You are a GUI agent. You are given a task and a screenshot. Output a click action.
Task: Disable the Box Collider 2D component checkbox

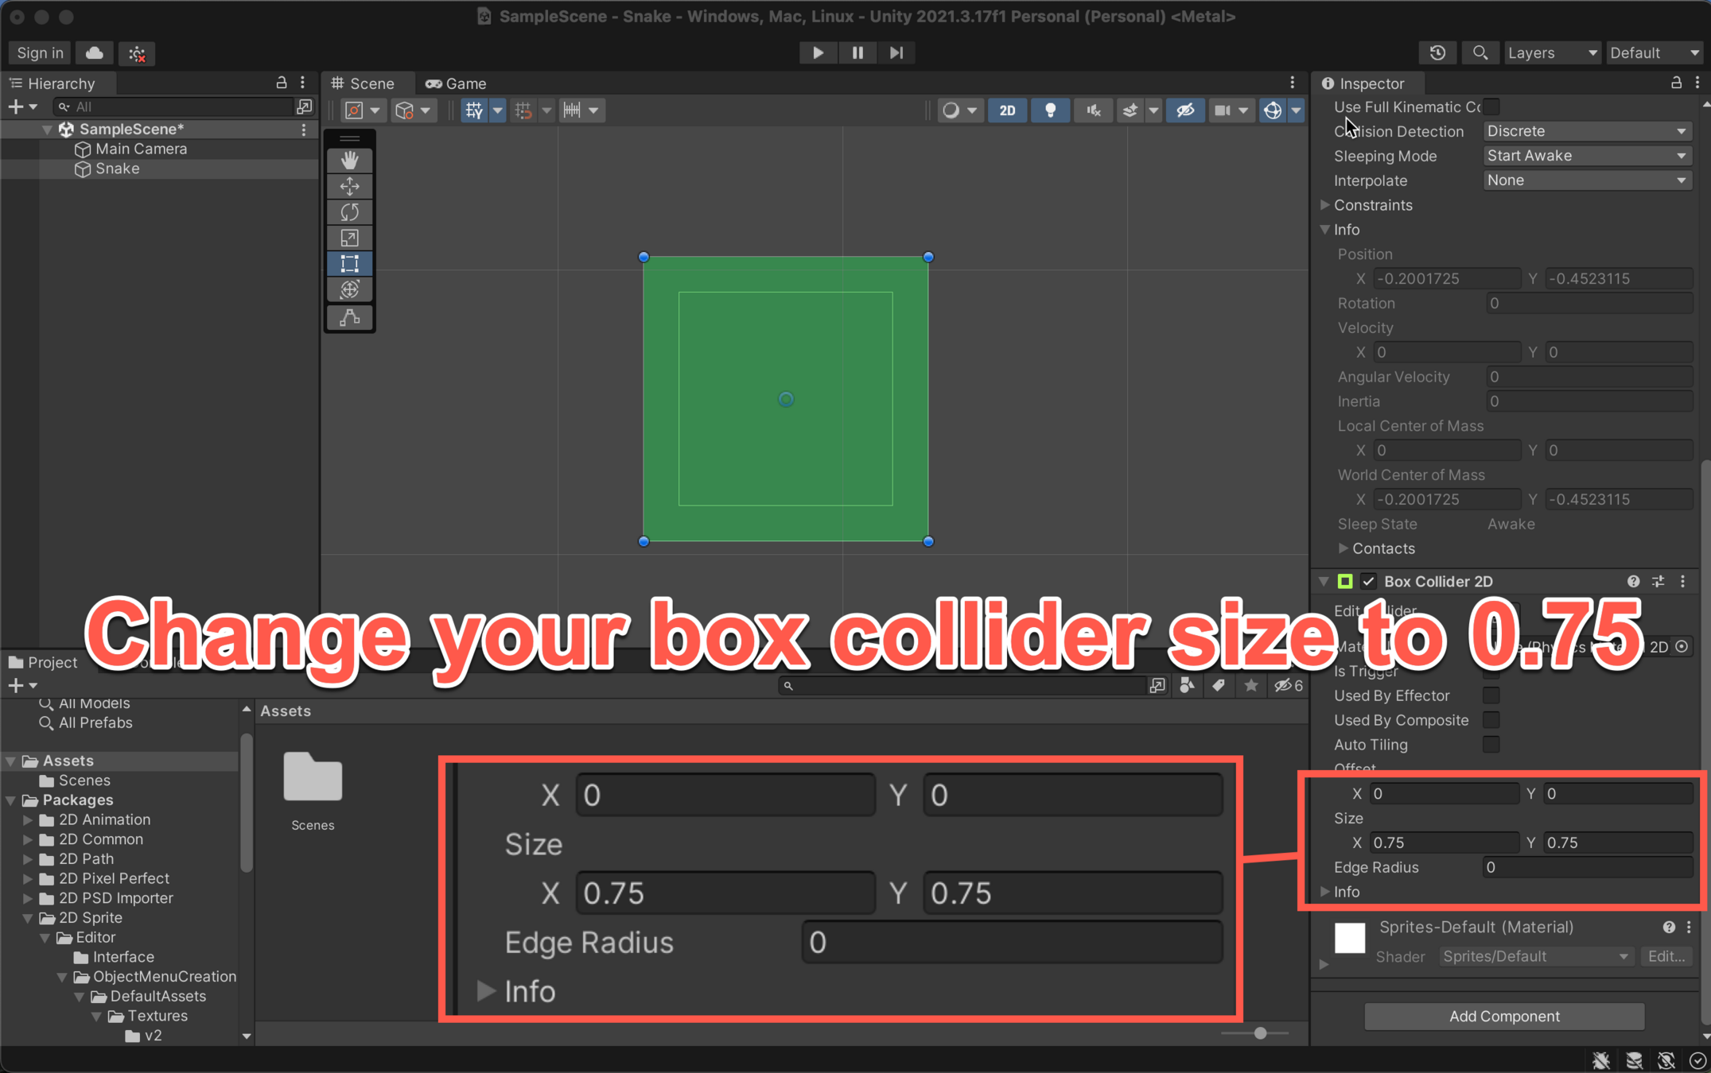(1368, 581)
